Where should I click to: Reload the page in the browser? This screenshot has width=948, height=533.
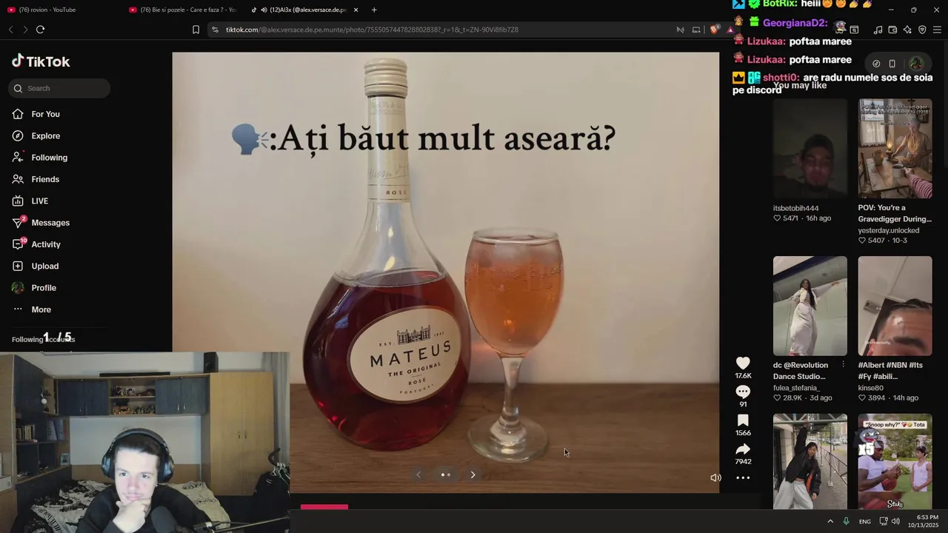[x=40, y=30]
